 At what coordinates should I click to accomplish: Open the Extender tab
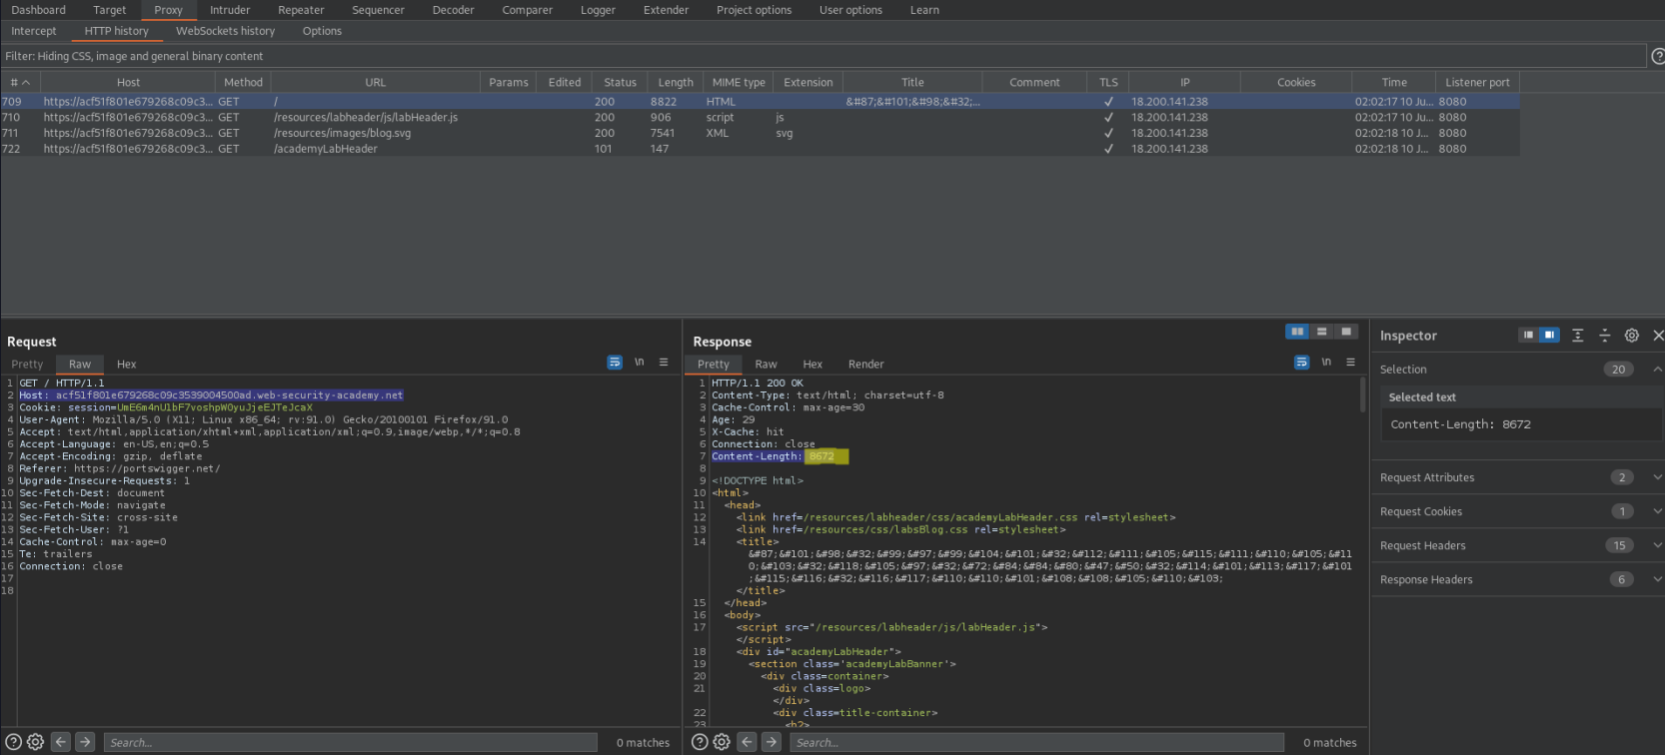666,10
